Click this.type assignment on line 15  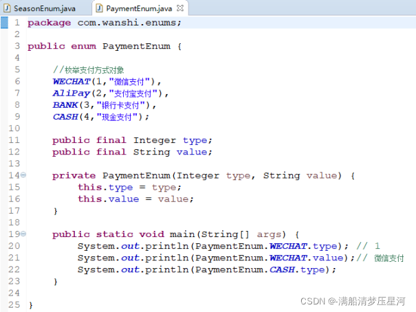129,188
